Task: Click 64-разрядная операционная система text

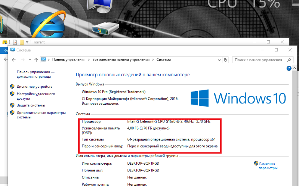Action: pyautogui.click(x=172, y=140)
